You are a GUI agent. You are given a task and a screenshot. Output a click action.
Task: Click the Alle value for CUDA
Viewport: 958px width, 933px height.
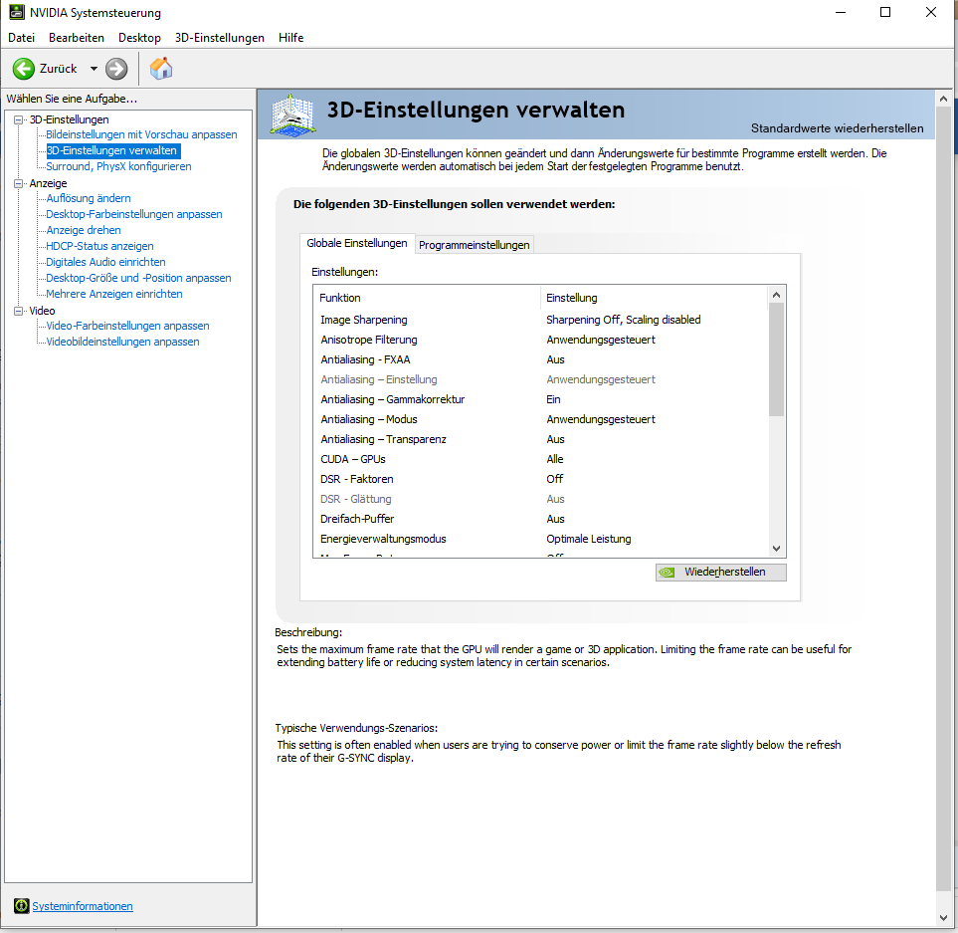tap(555, 459)
